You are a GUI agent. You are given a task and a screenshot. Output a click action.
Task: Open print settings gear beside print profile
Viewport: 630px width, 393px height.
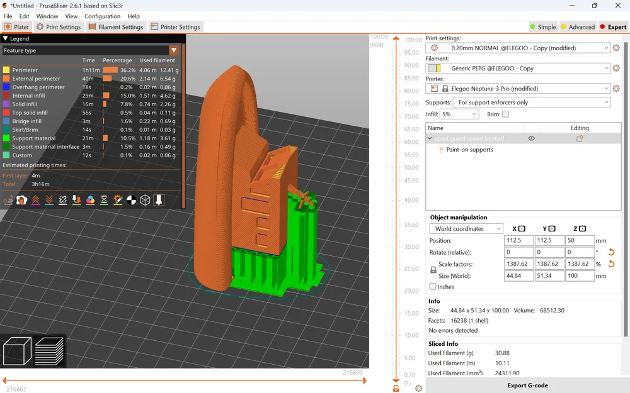[616, 48]
